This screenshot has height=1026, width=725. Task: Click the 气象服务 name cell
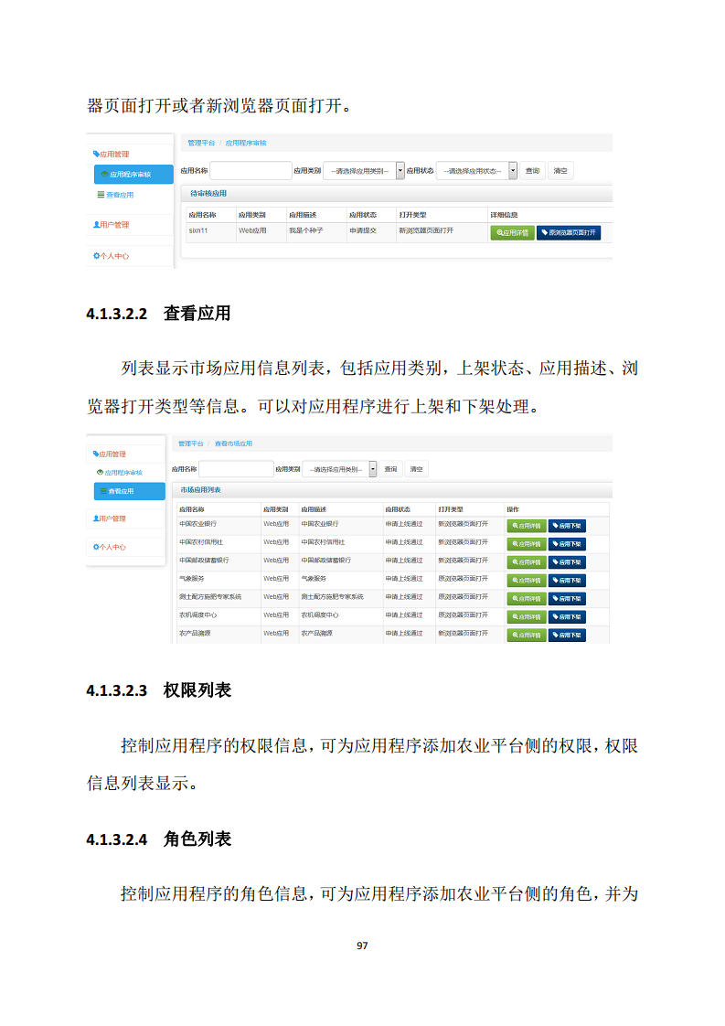click(x=219, y=579)
